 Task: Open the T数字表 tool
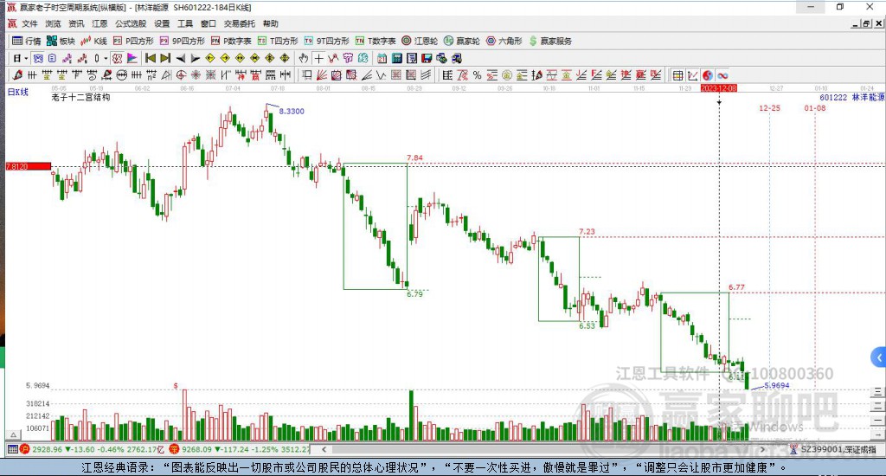click(x=376, y=41)
